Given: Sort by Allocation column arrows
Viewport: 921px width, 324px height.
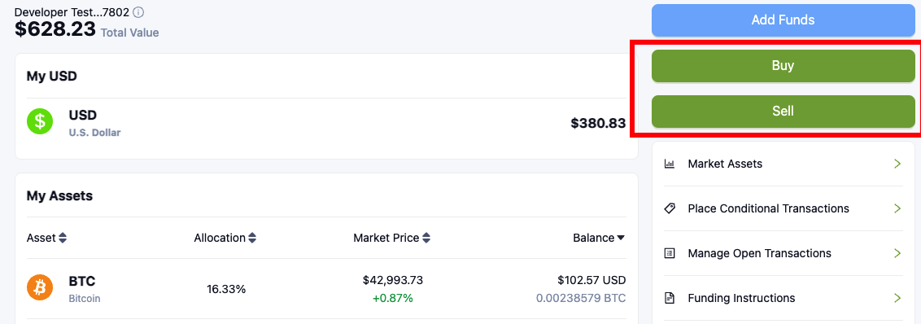Looking at the screenshot, I should [252, 239].
